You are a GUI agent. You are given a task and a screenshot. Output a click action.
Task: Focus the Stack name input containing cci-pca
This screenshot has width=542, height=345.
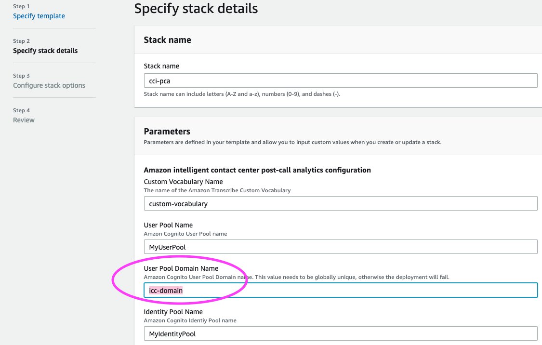(x=340, y=80)
